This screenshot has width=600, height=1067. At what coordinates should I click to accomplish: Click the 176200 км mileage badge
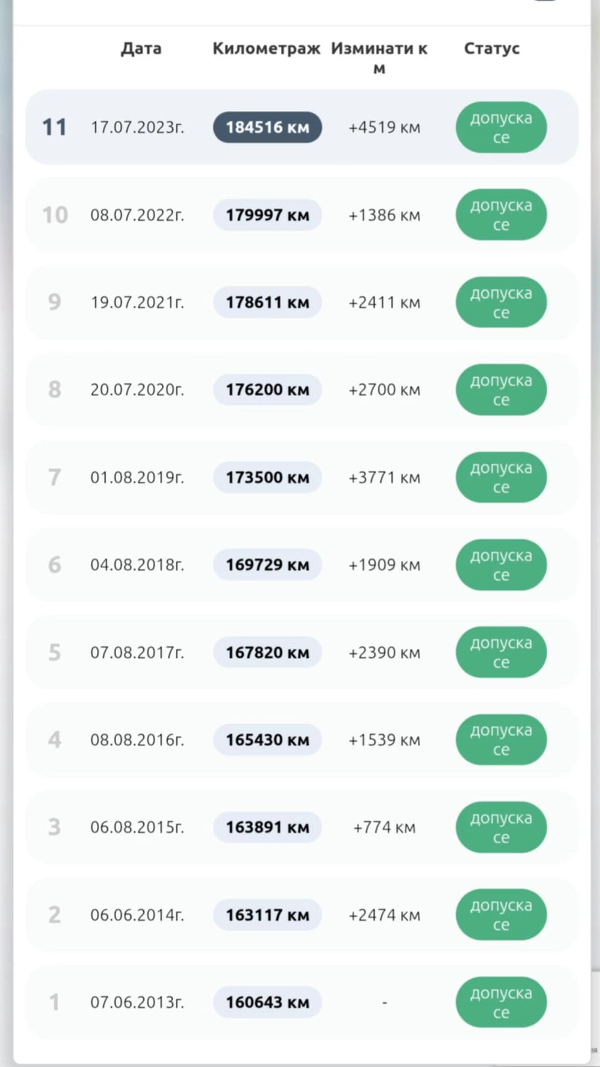click(267, 389)
